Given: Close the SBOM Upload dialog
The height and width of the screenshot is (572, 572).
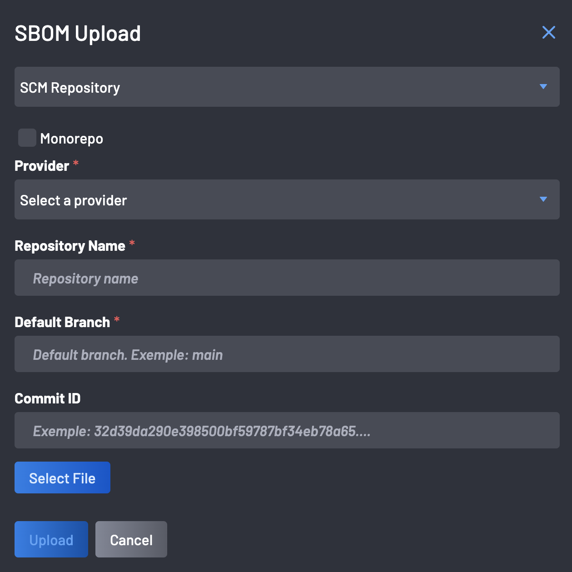Looking at the screenshot, I should [x=549, y=32].
